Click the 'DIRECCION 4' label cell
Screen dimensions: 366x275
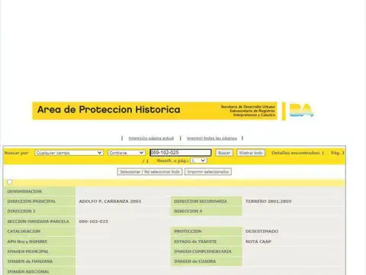(x=206, y=211)
